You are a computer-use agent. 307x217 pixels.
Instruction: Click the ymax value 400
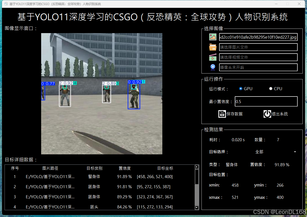pyautogui.click(x=280, y=197)
